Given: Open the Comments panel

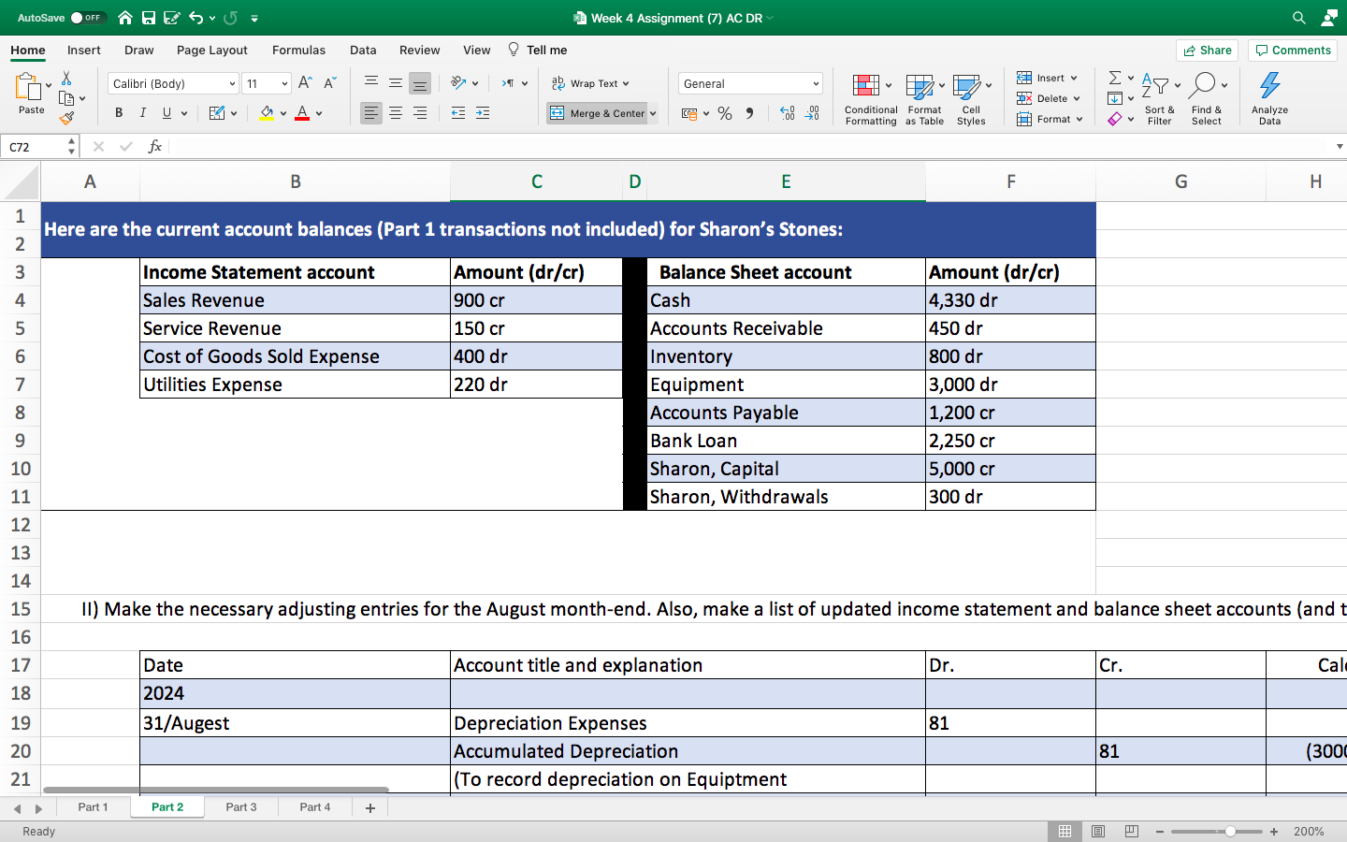Looking at the screenshot, I should click(1292, 50).
